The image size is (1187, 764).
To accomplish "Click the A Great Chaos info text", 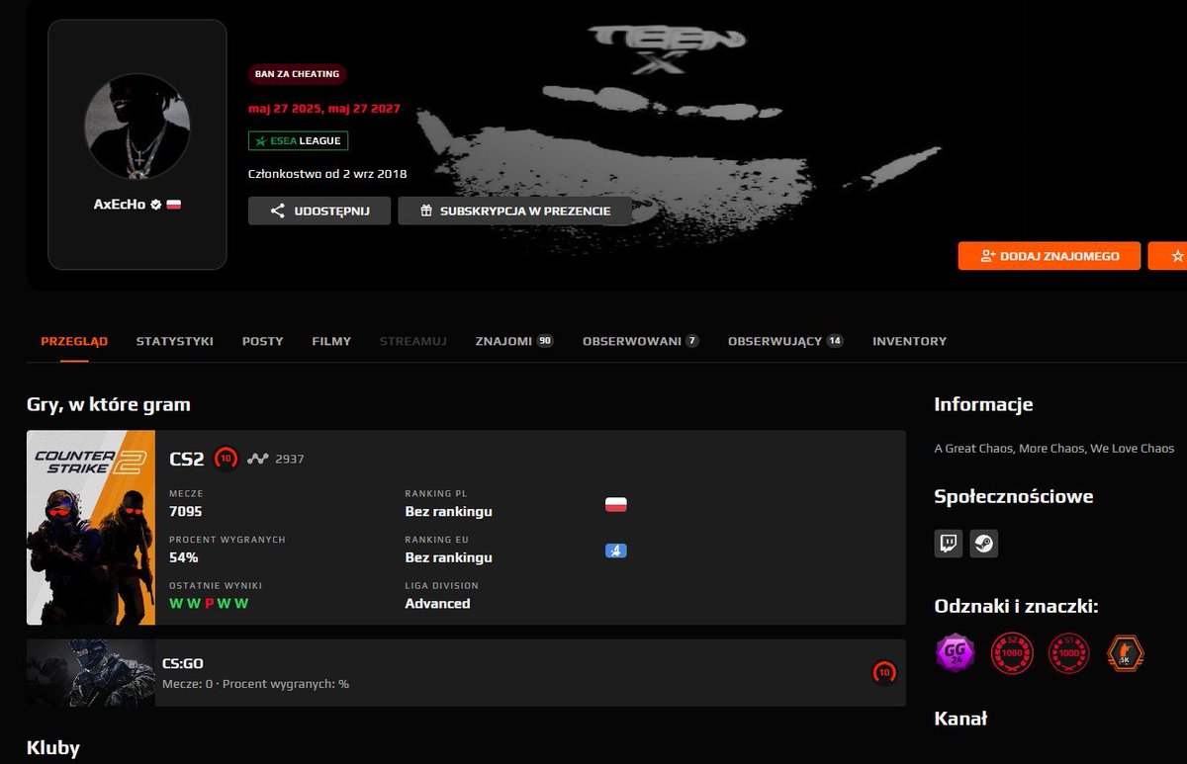I will point(1054,449).
